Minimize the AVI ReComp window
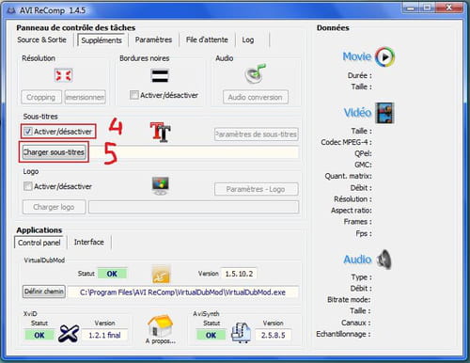The width and height of the screenshot is (470, 363). click(411, 8)
